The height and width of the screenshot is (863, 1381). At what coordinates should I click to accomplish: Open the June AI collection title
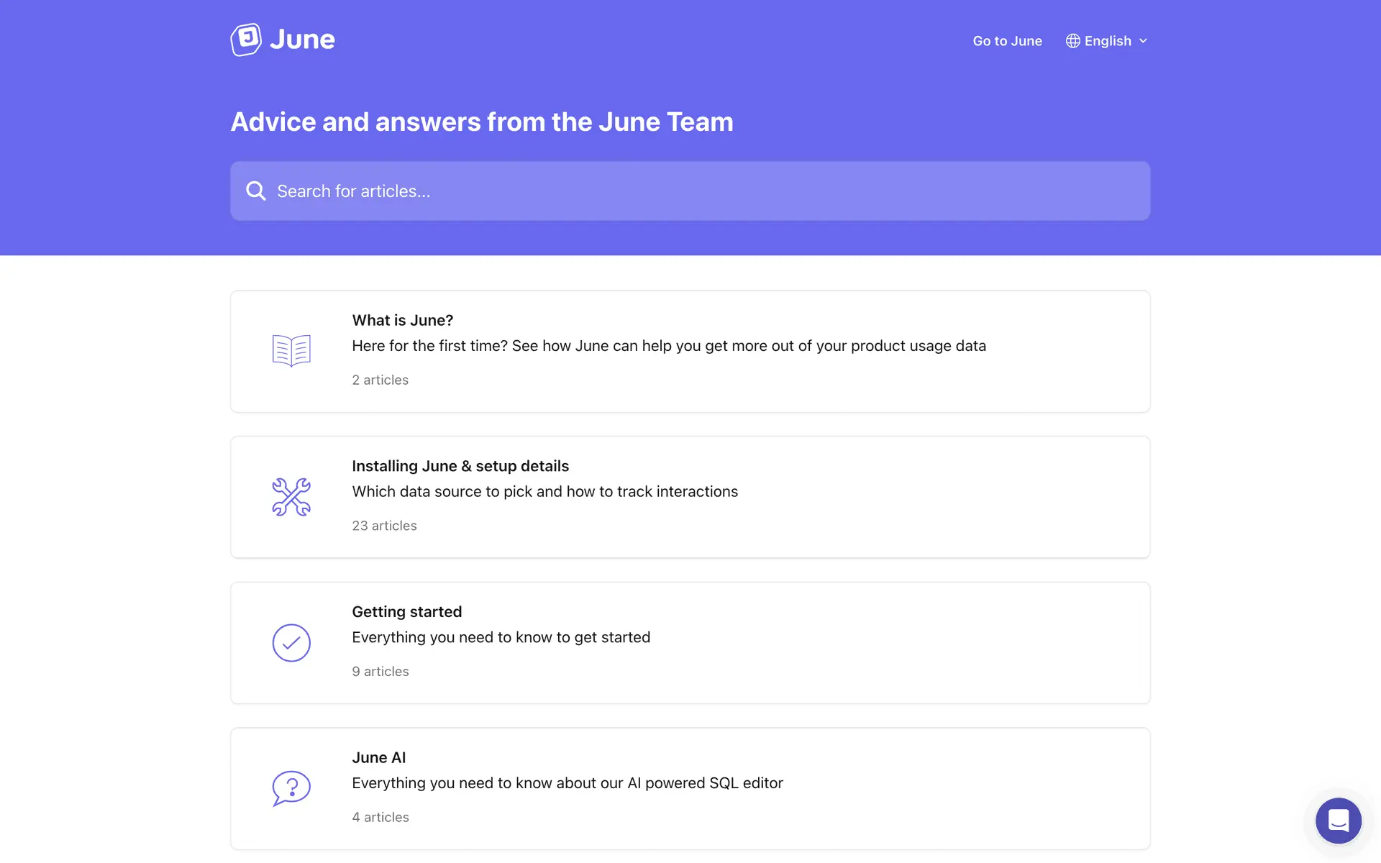click(378, 757)
